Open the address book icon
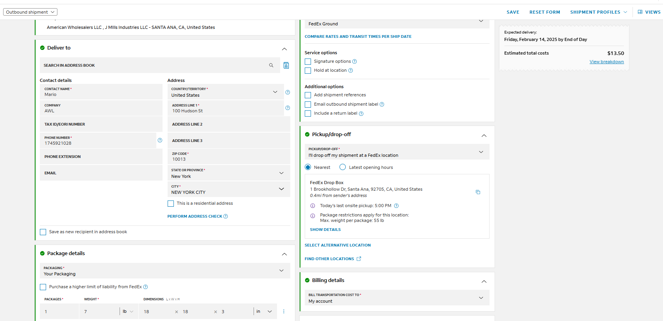 (x=286, y=66)
